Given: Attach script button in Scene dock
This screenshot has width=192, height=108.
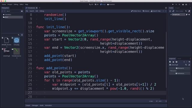Looking at the screenshot, I should 189,11.
